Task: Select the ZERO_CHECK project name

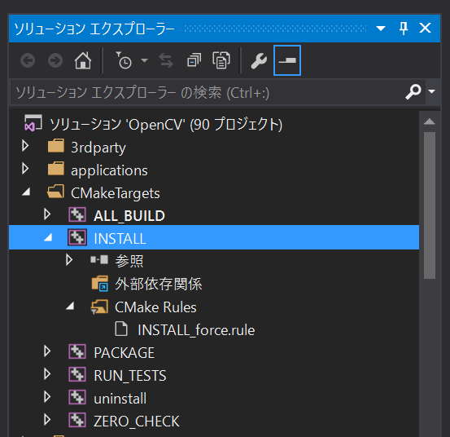Action: pos(137,422)
